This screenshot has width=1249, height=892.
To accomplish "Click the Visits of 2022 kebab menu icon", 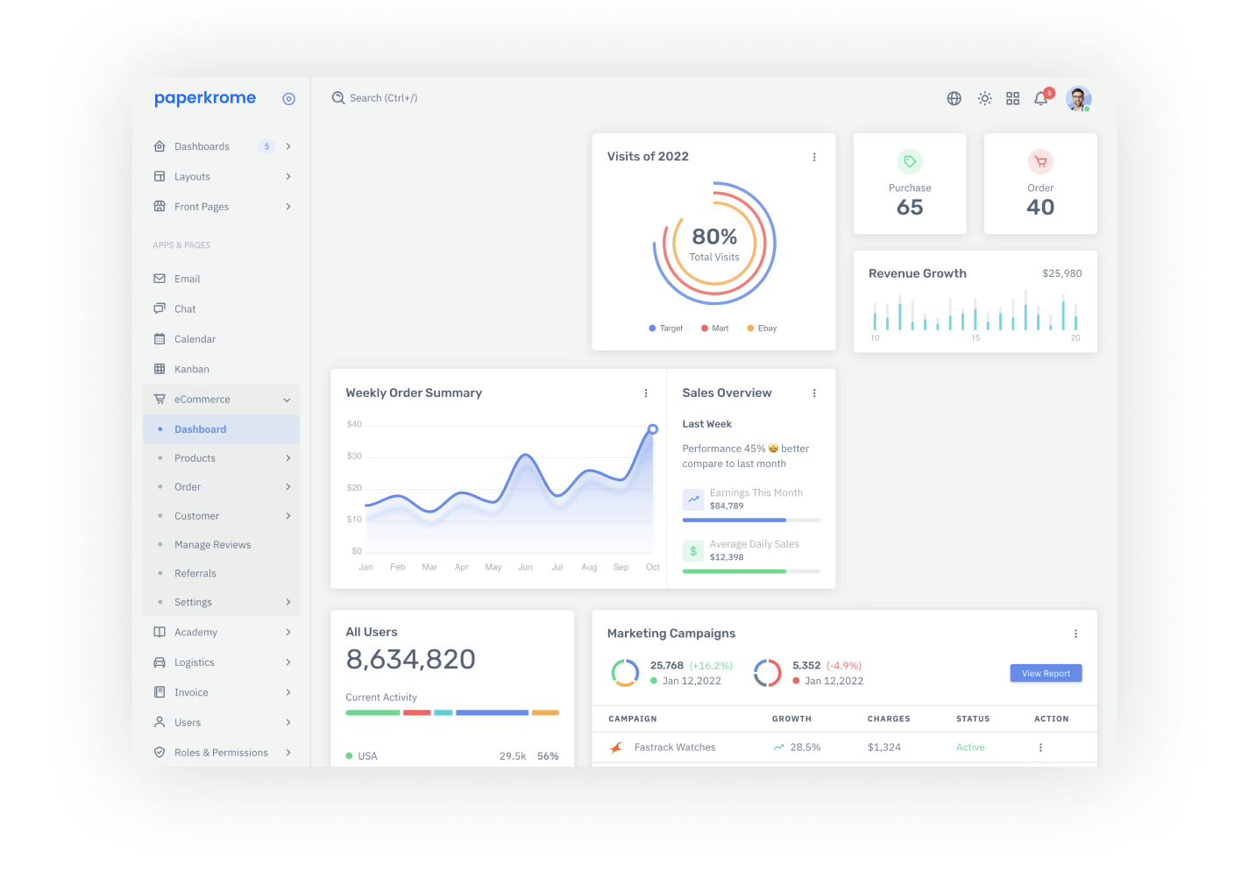I will pos(814,157).
